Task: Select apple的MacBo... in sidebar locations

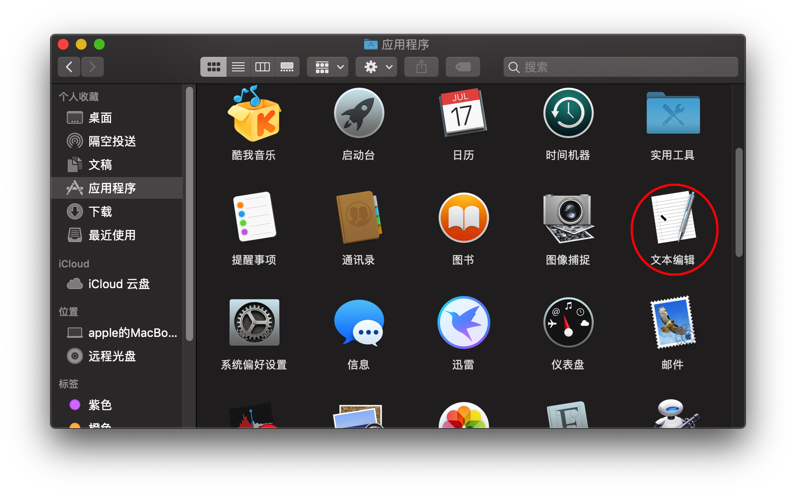Action: 117,333
